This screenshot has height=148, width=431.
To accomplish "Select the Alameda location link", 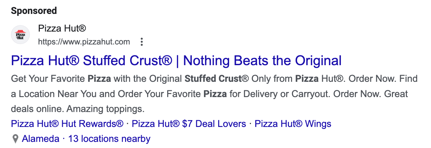I will [x=41, y=139].
